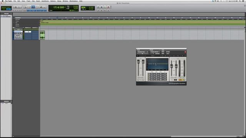Viewport: 246px width, 138px height.
Task: Click the Markers ruler label
Action: tap(18, 26)
